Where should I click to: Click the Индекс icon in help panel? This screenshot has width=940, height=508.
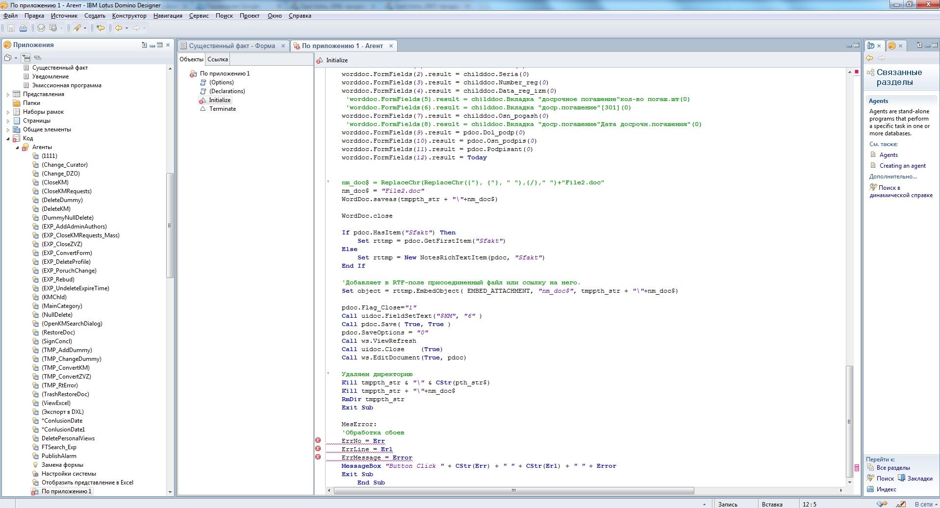pyautogui.click(x=871, y=489)
